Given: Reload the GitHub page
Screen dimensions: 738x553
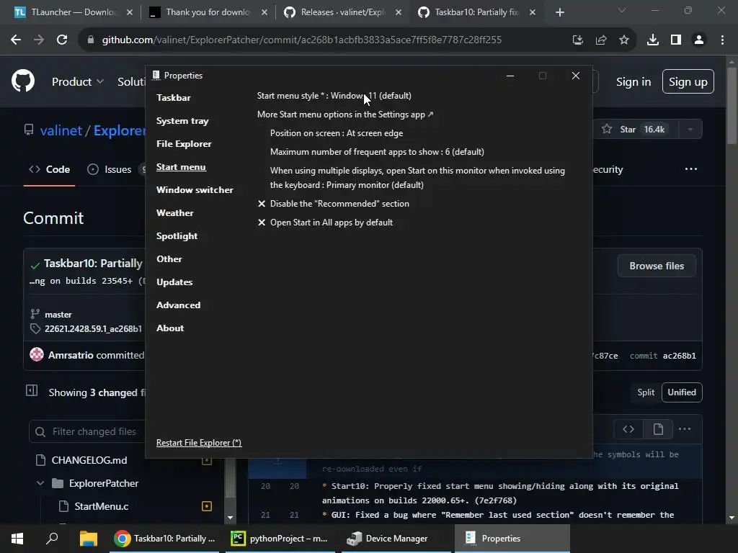Looking at the screenshot, I should point(62,40).
